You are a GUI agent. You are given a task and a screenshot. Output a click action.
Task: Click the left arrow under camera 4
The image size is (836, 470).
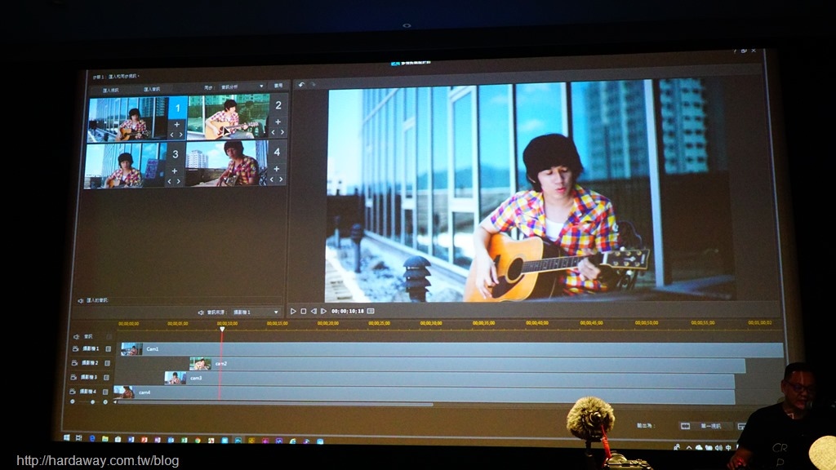pyautogui.click(x=272, y=180)
